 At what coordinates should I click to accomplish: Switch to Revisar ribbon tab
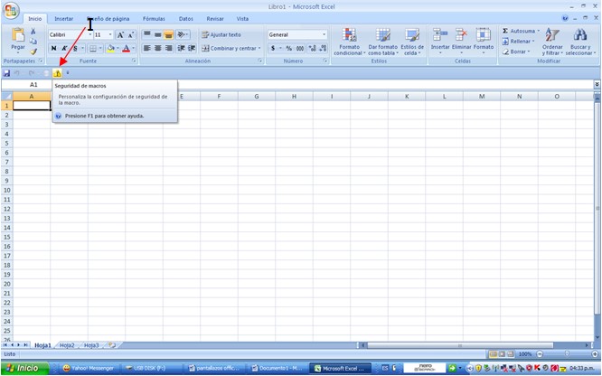[215, 19]
